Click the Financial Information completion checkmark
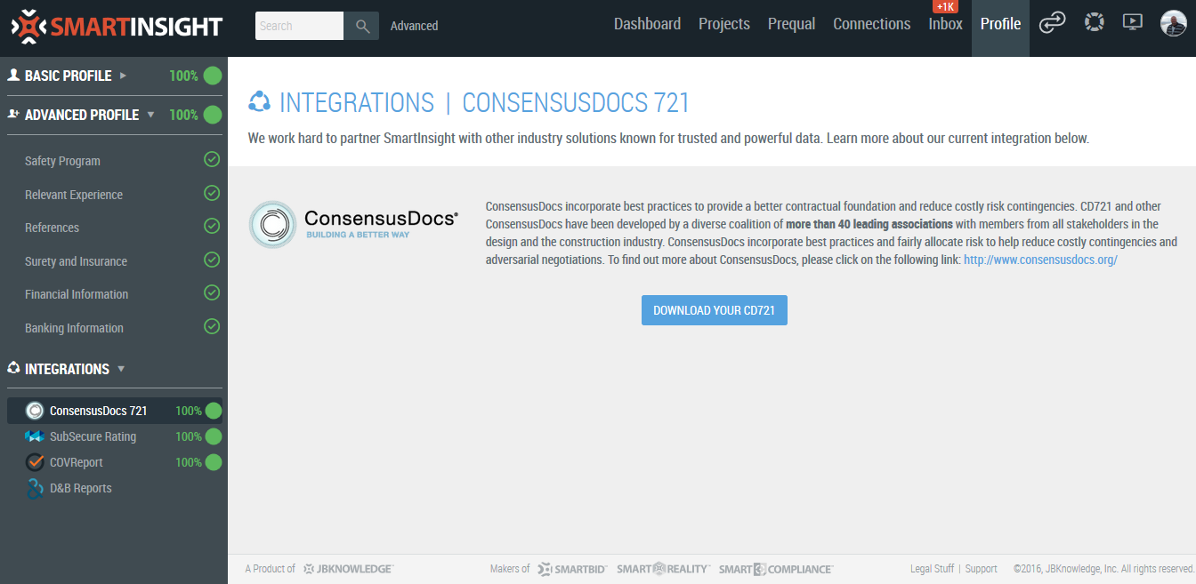The height and width of the screenshot is (584, 1196). click(x=212, y=292)
